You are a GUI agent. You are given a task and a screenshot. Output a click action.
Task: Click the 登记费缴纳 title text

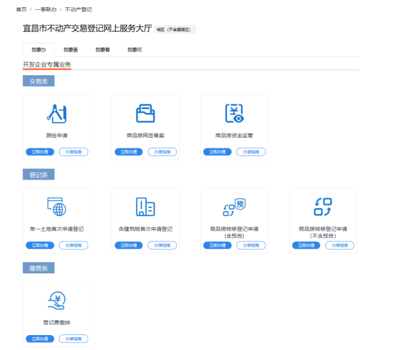pyautogui.click(x=57, y=322)
